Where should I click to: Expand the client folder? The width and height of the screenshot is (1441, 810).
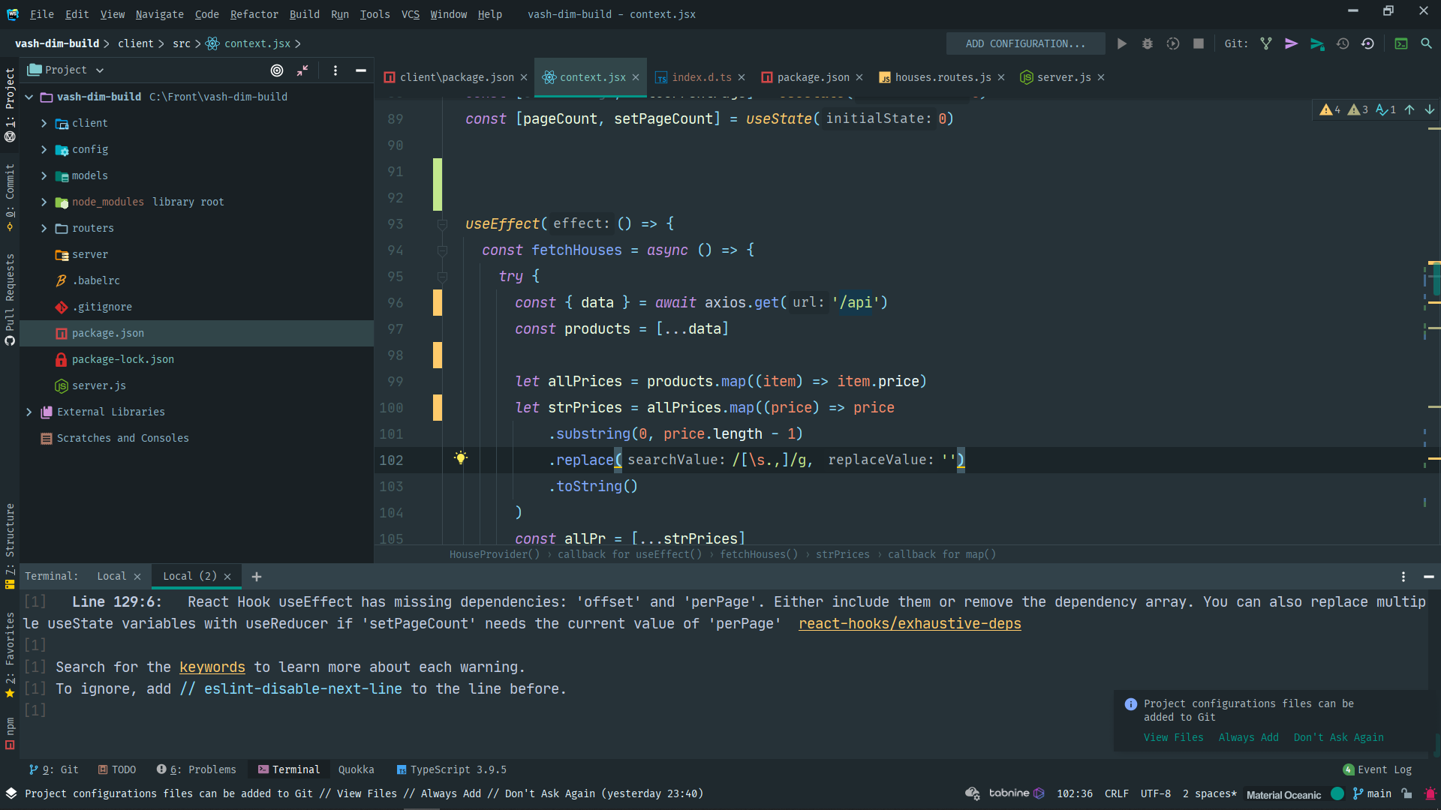click(x=44, y=123)
